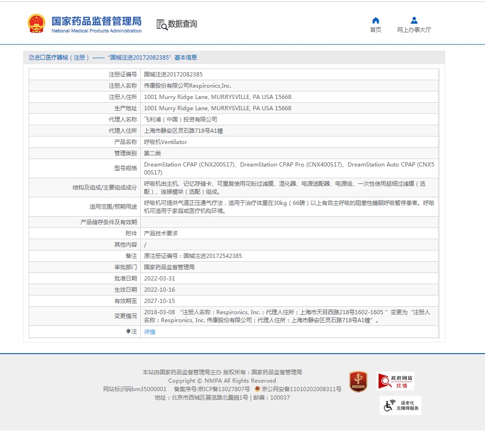Click the 数据查询 label
Image resolution: width=485 pixels, height=431 pixels.
click(x=182, y=24)
